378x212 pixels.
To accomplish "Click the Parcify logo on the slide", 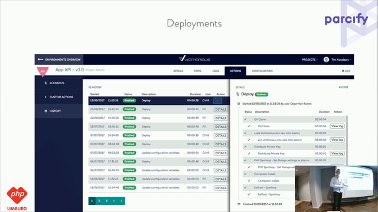I will (x=346, y=19).
